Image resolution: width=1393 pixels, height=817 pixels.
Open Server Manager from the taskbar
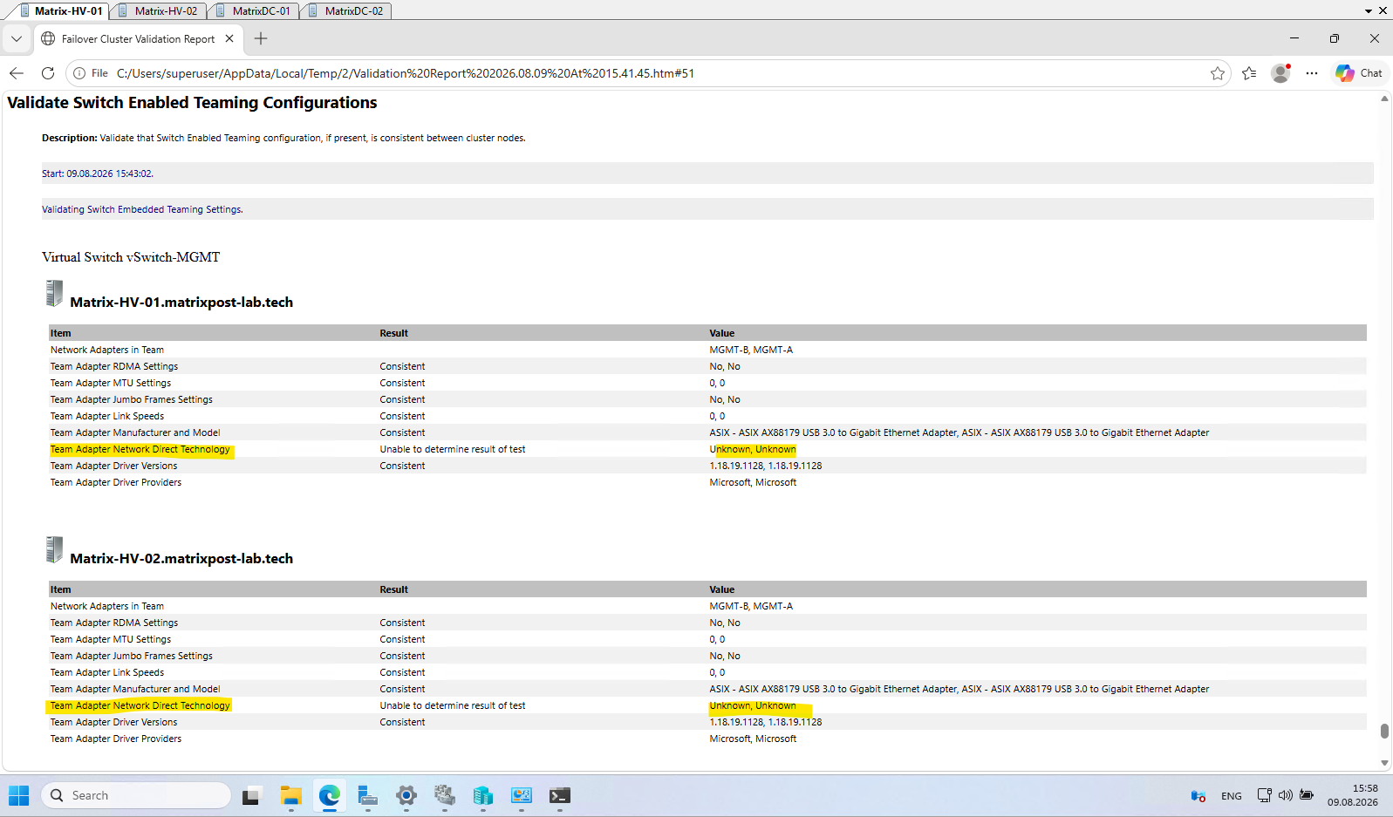click(x=367, y=795)
